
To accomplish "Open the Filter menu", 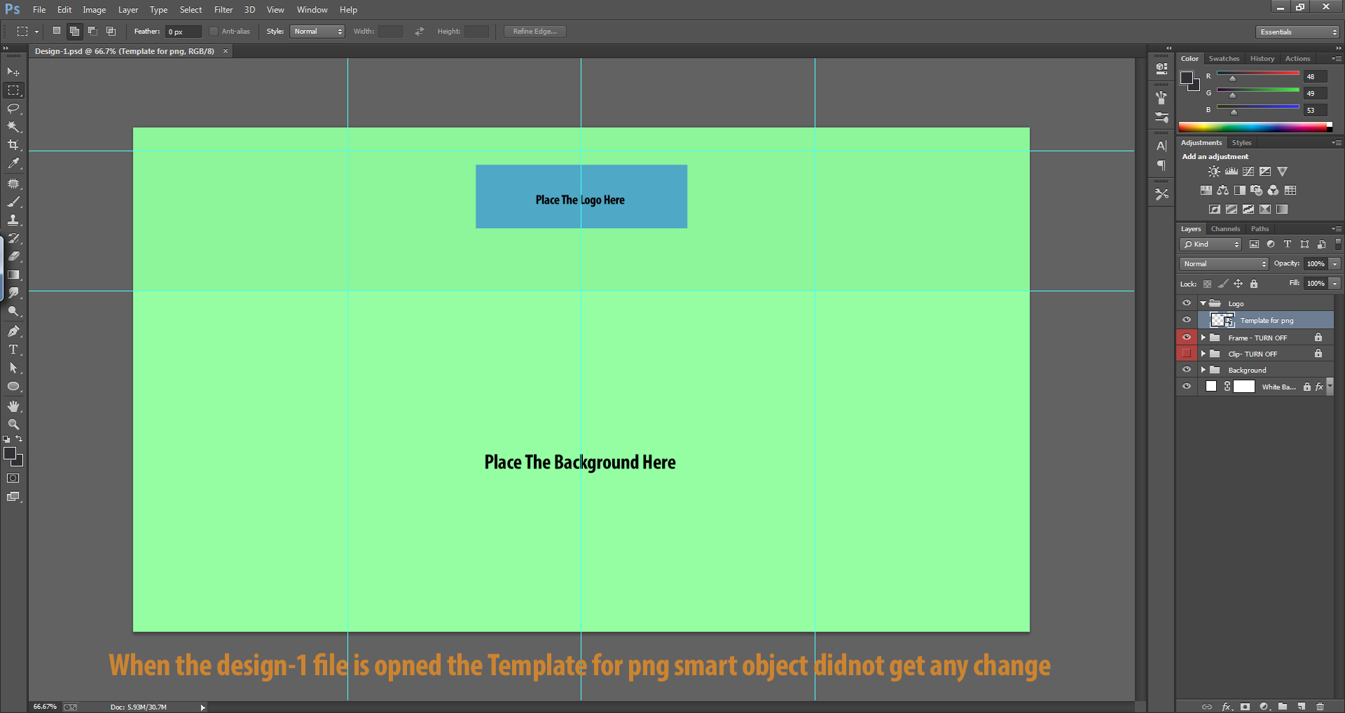I will (223, 9).
